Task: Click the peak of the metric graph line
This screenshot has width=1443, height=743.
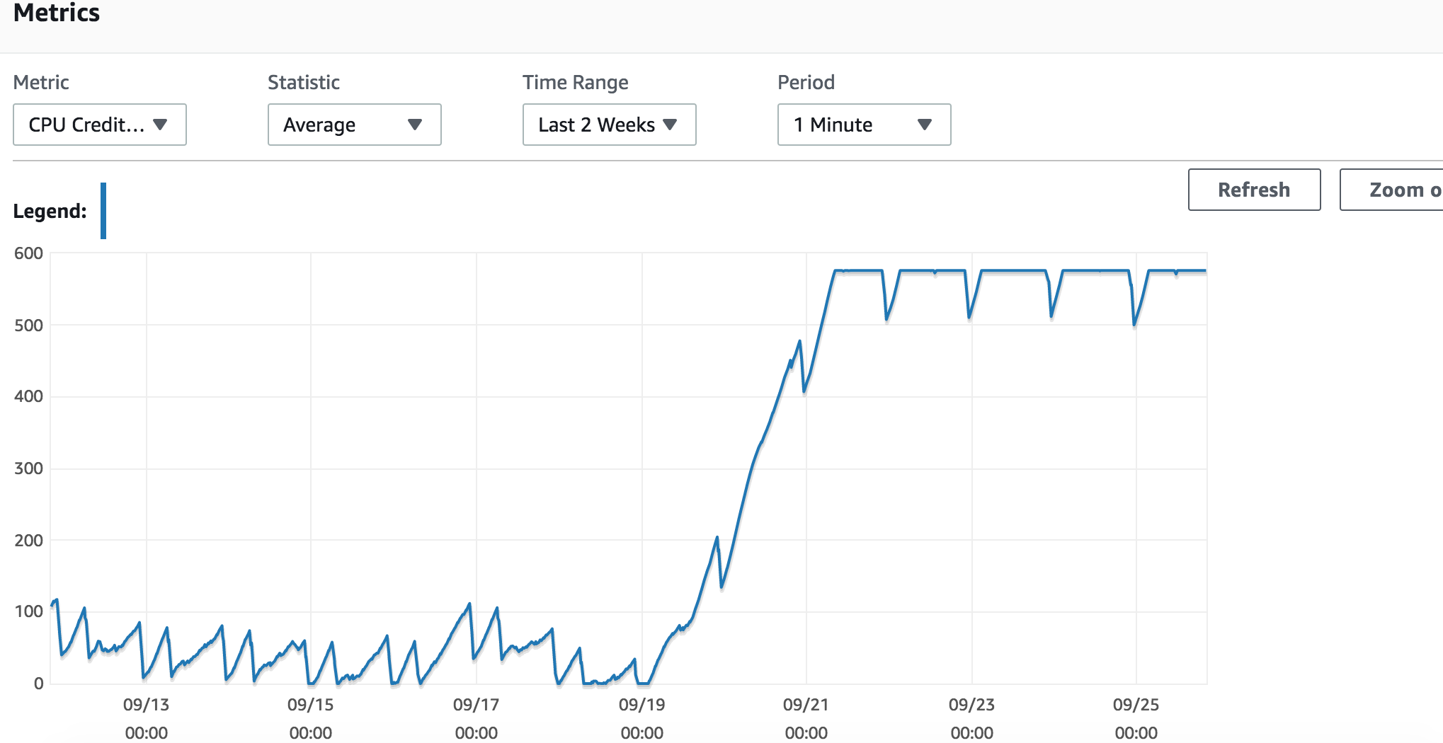Action: 920,270
